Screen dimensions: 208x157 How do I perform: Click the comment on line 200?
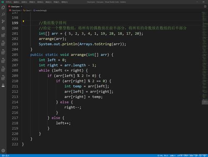pyautogui.click(x=113, y=28)
